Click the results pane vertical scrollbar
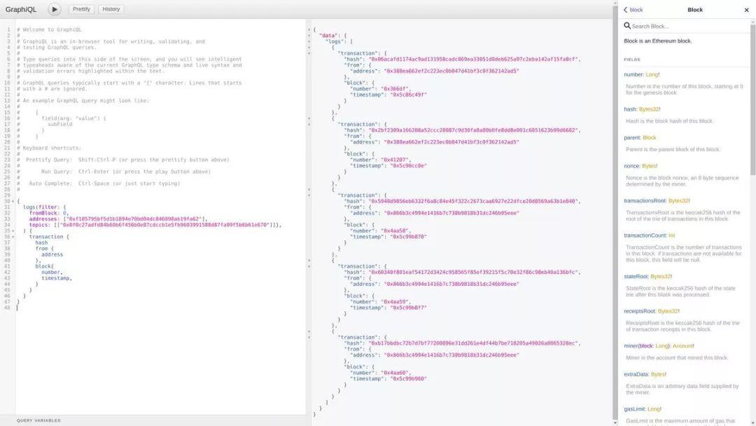Screen dimensions: 756x426 [x=615, y=212]
